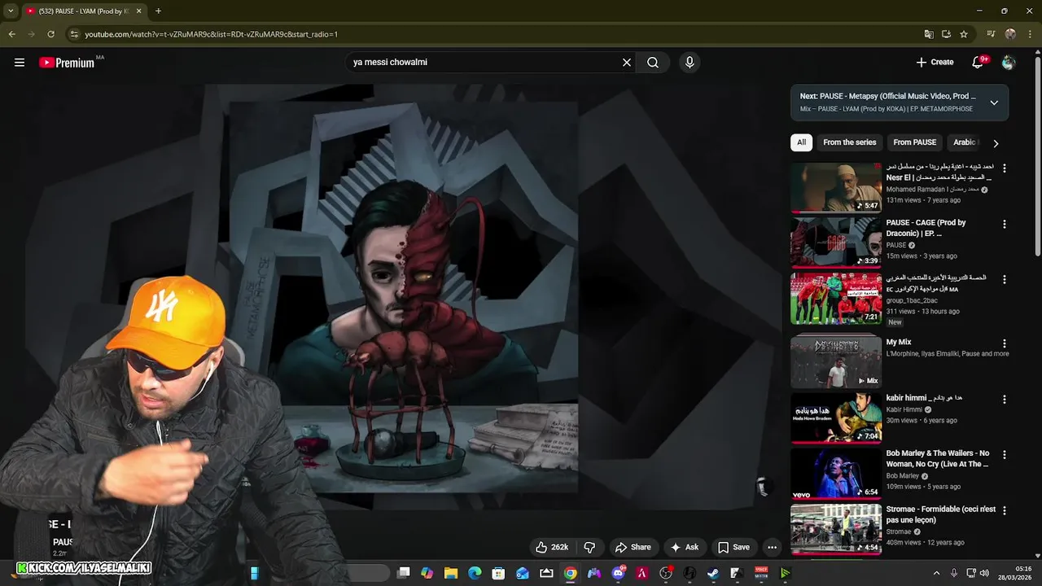The image size is (1042, 586).
Task: Go to YouTube Premium home logo
Action: tap(67, 63)
